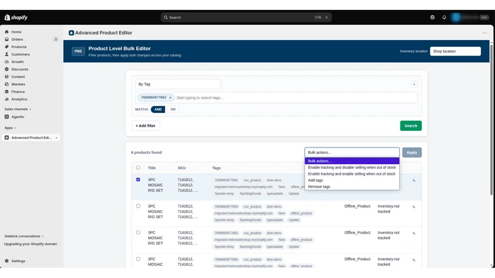
Task: Check the fourth product row checkbox
Action: pos(138,259)
